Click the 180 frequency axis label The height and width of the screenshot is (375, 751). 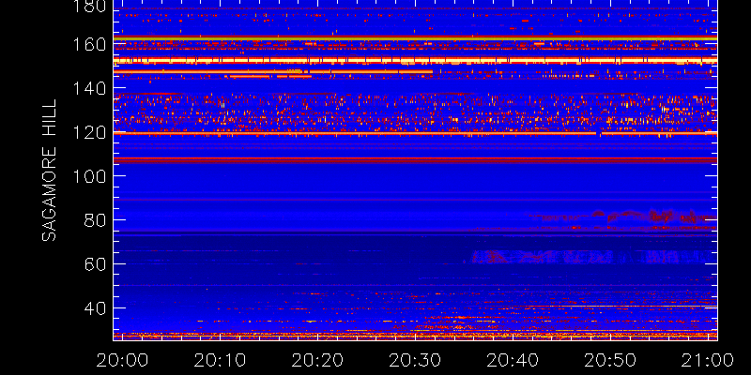pyautogui.click(x=89, y=7)
